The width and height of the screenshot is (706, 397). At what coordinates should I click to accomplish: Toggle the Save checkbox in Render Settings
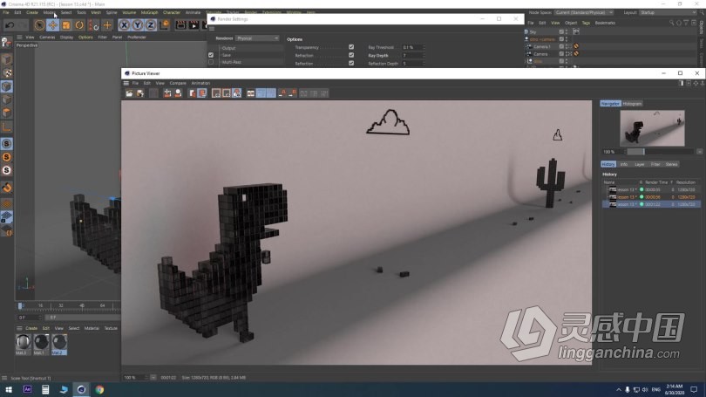click(x=211, y=55)
